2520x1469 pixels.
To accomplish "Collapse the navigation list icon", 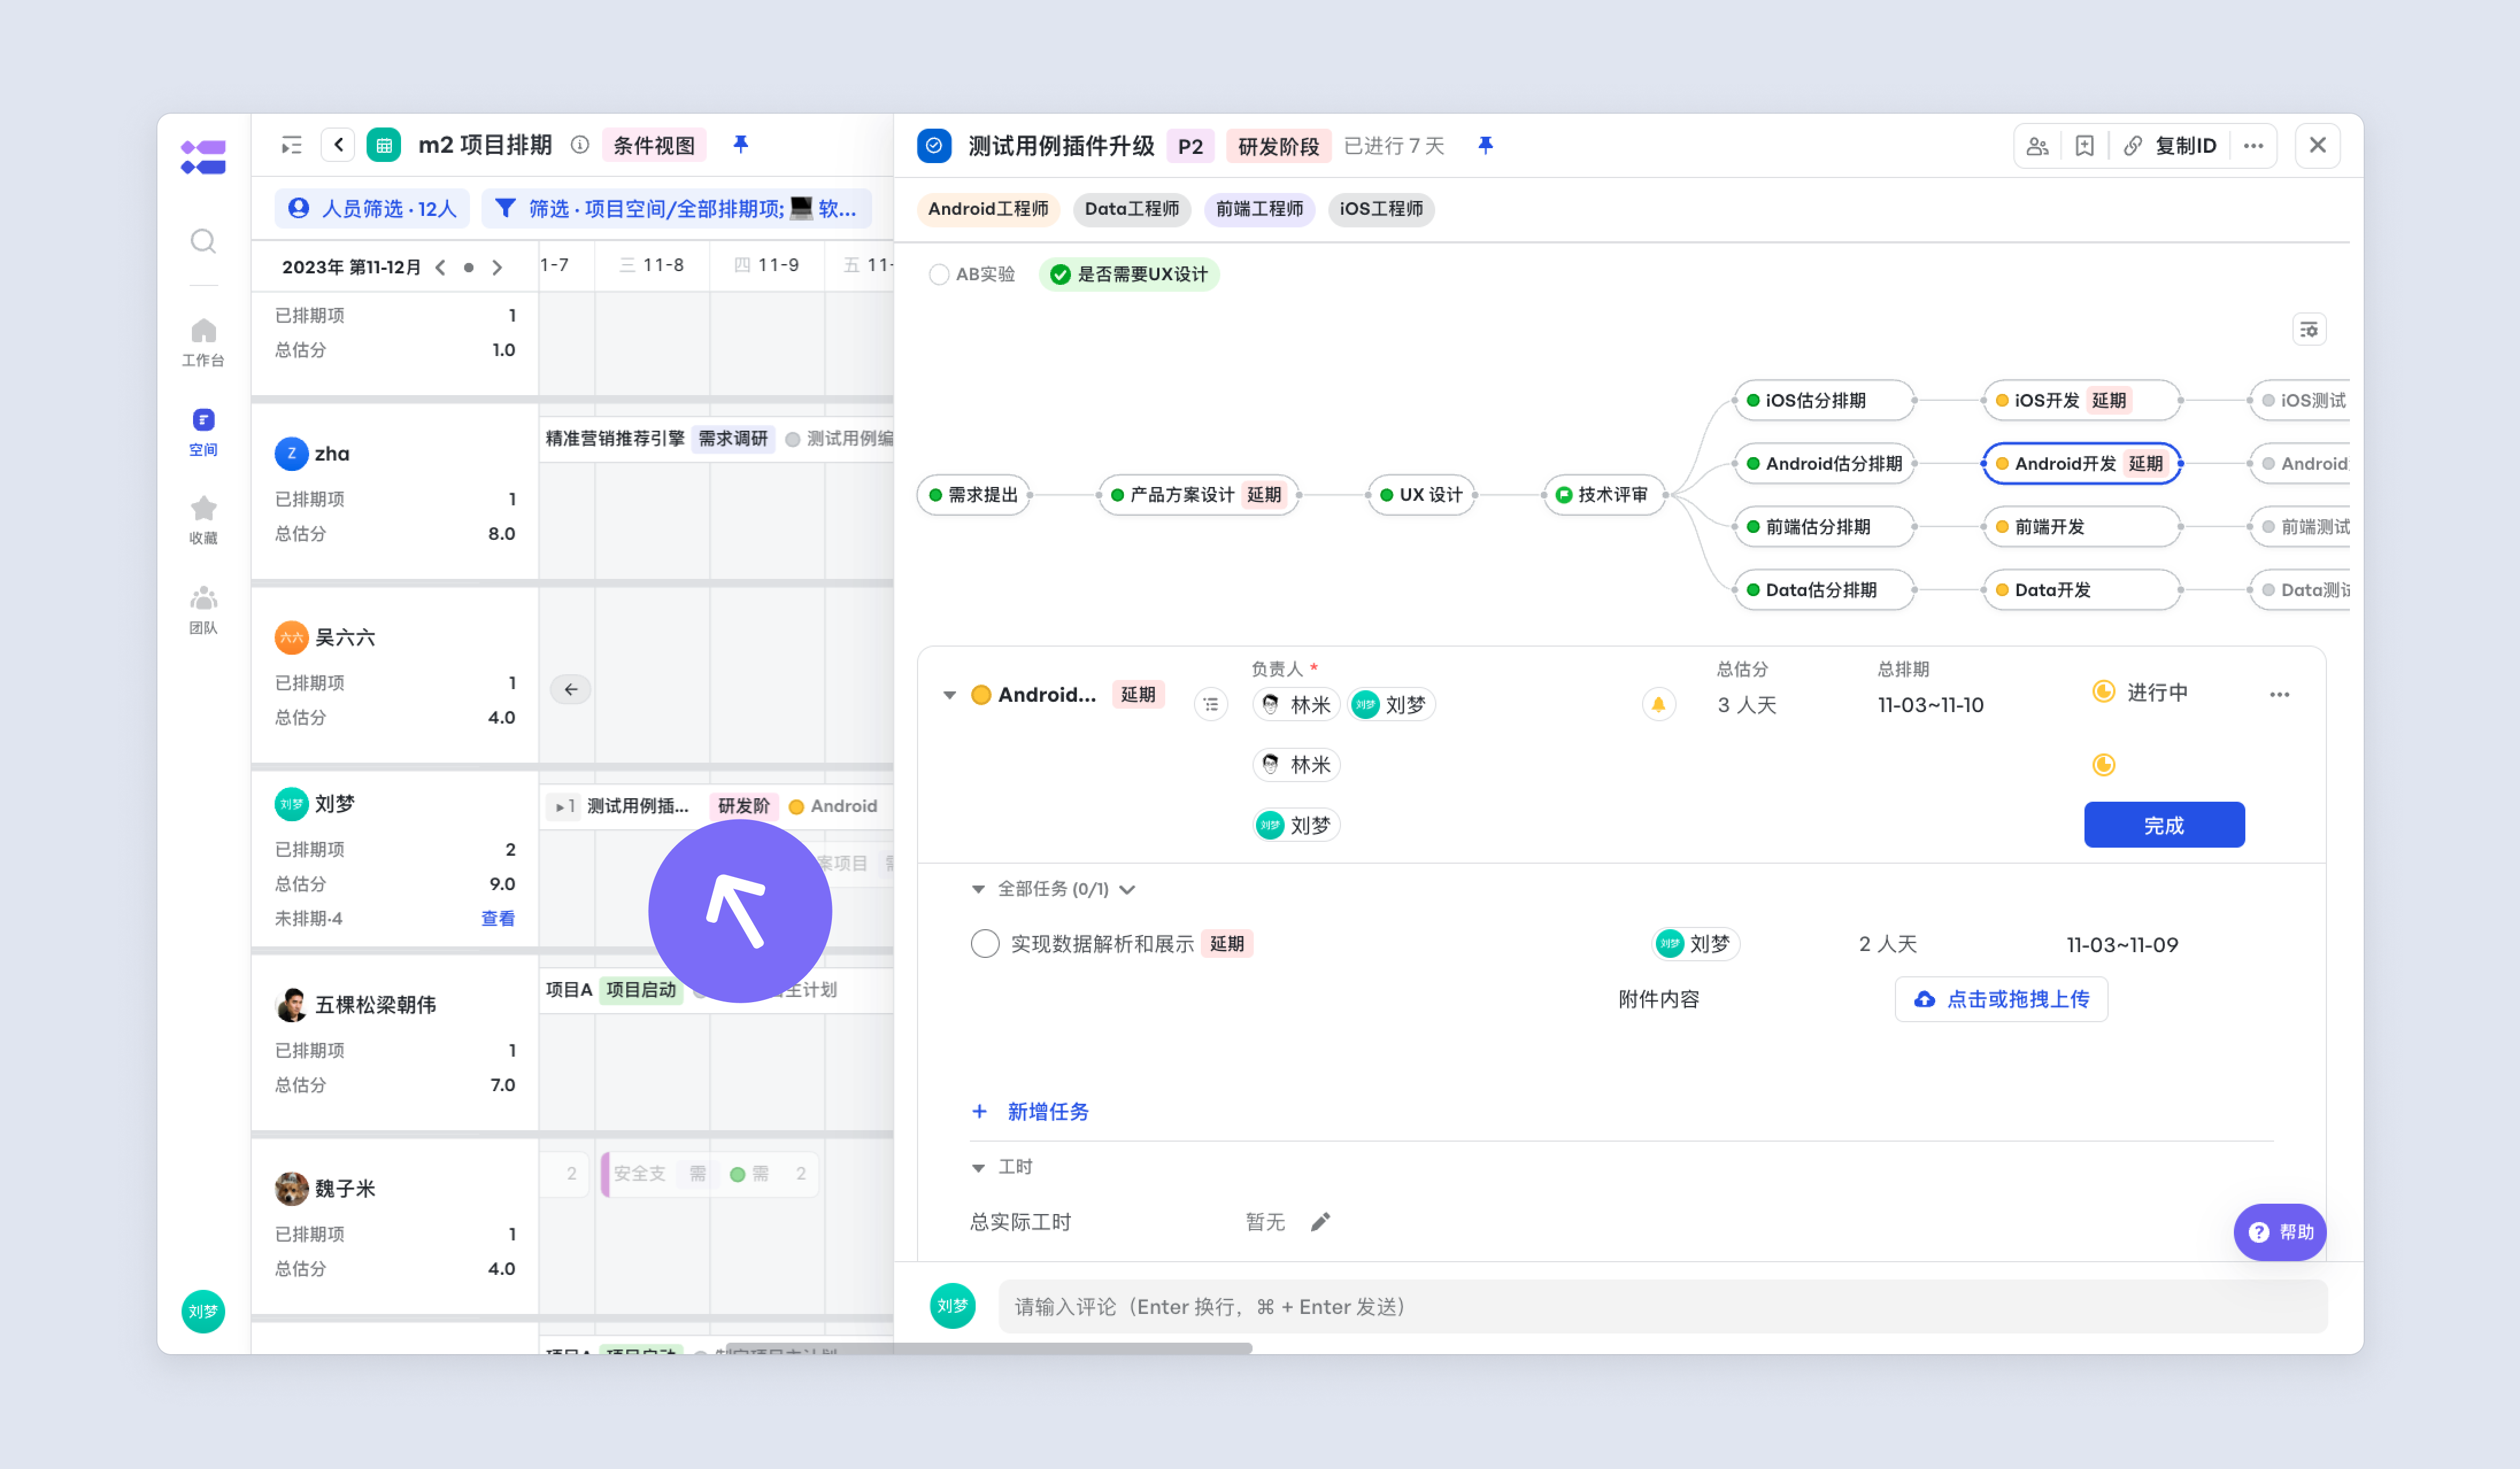I will [291, 146].
